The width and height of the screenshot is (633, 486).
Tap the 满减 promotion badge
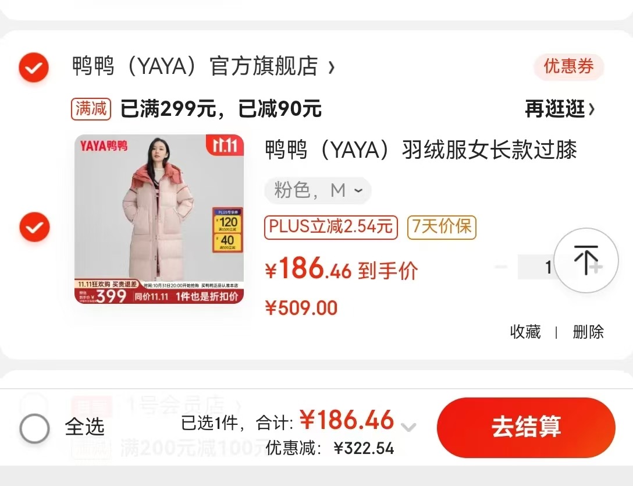91,109
